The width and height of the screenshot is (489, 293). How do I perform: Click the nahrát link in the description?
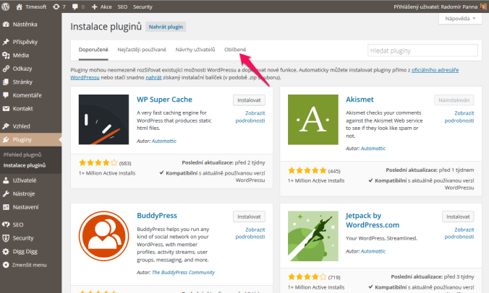[x=153, y=77]
